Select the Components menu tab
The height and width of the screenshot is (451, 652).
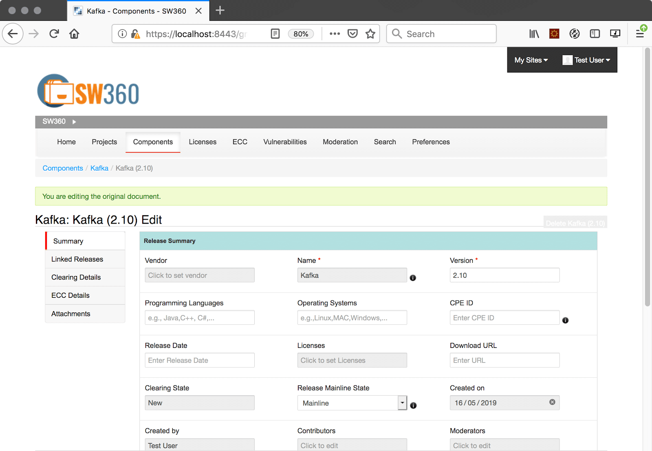tap(153, 142)
